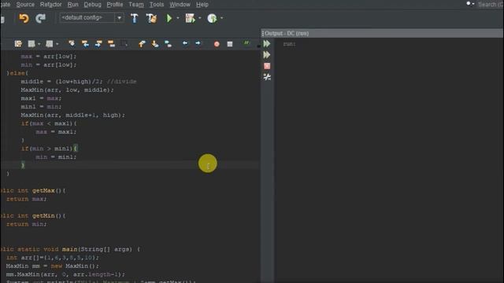Jump to next bookmark icon
The width and height of the screenshot is (504, 283).
[x=155, y=44]
